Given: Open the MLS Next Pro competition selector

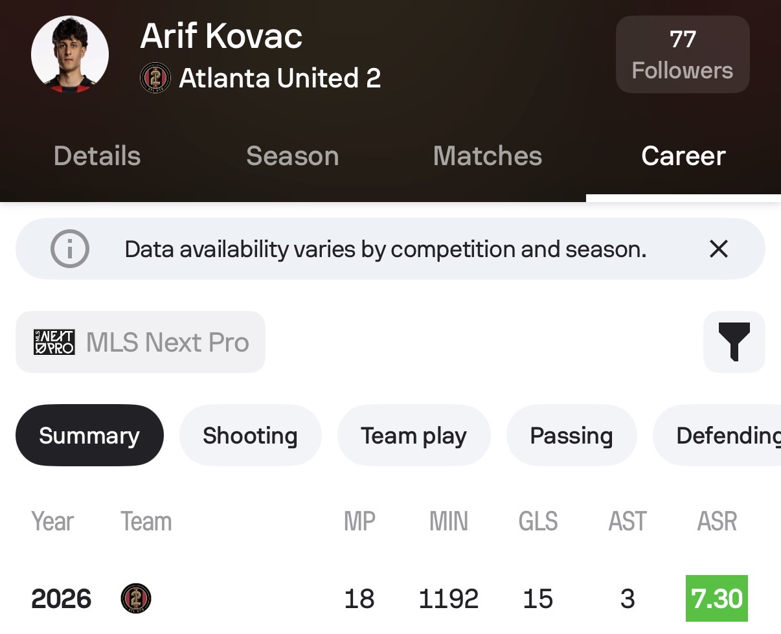Looking at the screenshot, I should (141, 342).
